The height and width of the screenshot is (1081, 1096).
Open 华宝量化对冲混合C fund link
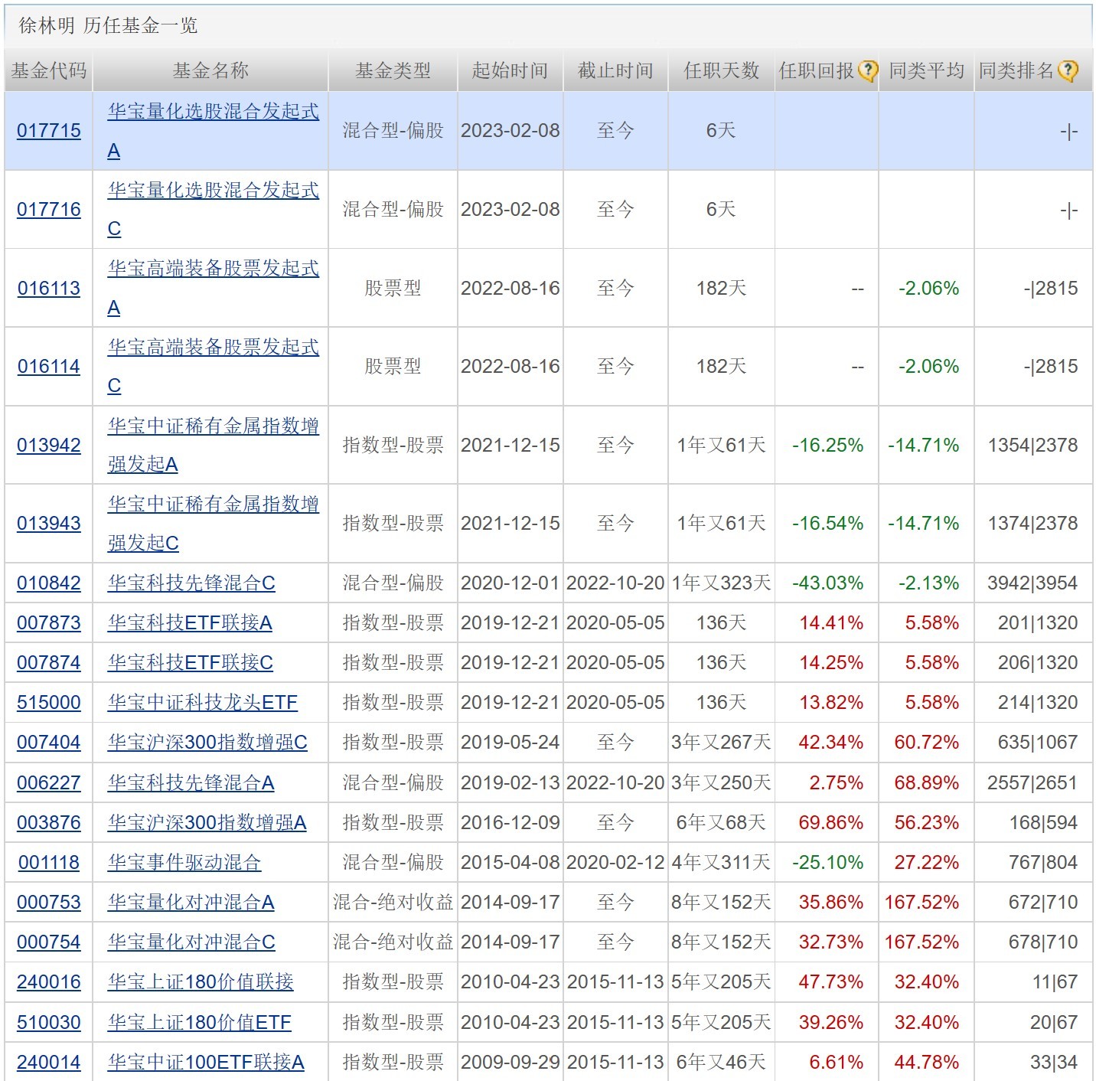191,942
